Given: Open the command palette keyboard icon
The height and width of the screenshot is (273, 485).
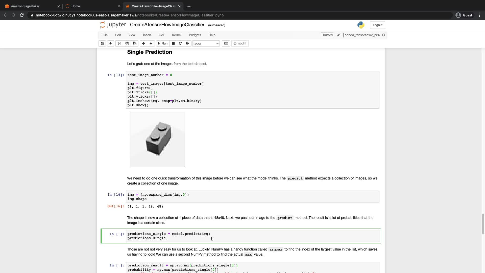Looking at the screenshot, I should click(226, 43).
